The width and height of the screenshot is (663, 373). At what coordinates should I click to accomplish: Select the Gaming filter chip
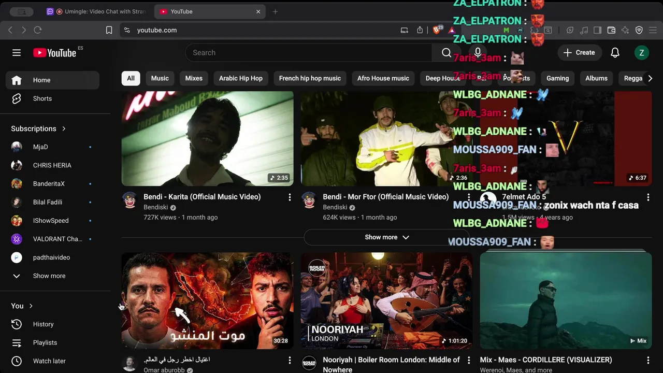(x=557, y=78)
